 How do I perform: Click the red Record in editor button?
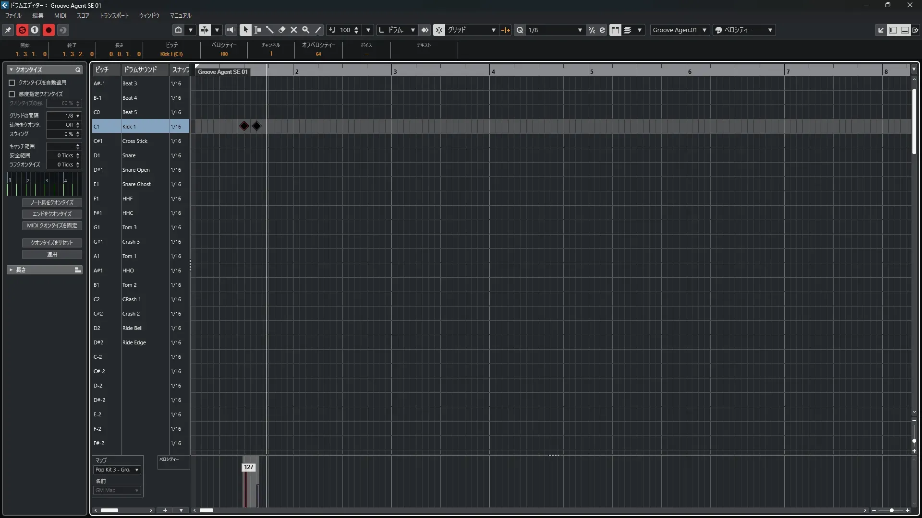pos(49,30)
